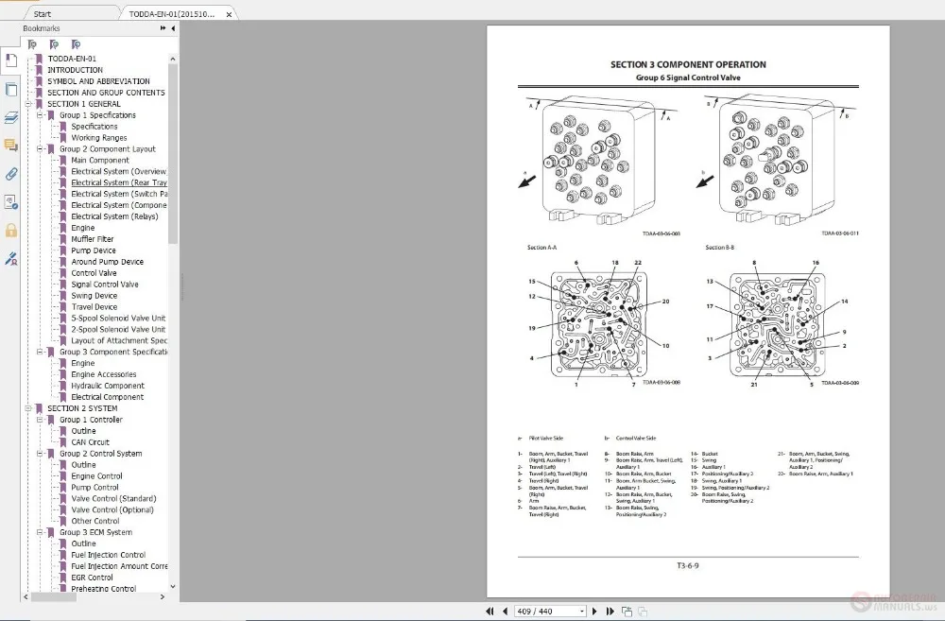Open the bookmarks sidebar panel icon
945x621 pixels.
[10, 60]
